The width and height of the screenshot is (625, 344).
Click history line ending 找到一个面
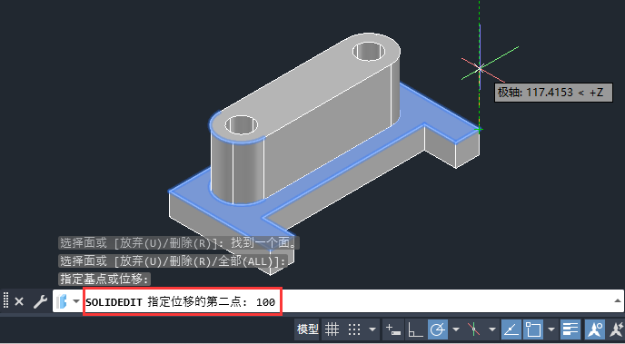click(179, 243)
